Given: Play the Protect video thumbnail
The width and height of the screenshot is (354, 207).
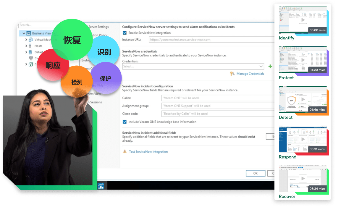Looking at the screenshot, I should [x=303, y=60].
